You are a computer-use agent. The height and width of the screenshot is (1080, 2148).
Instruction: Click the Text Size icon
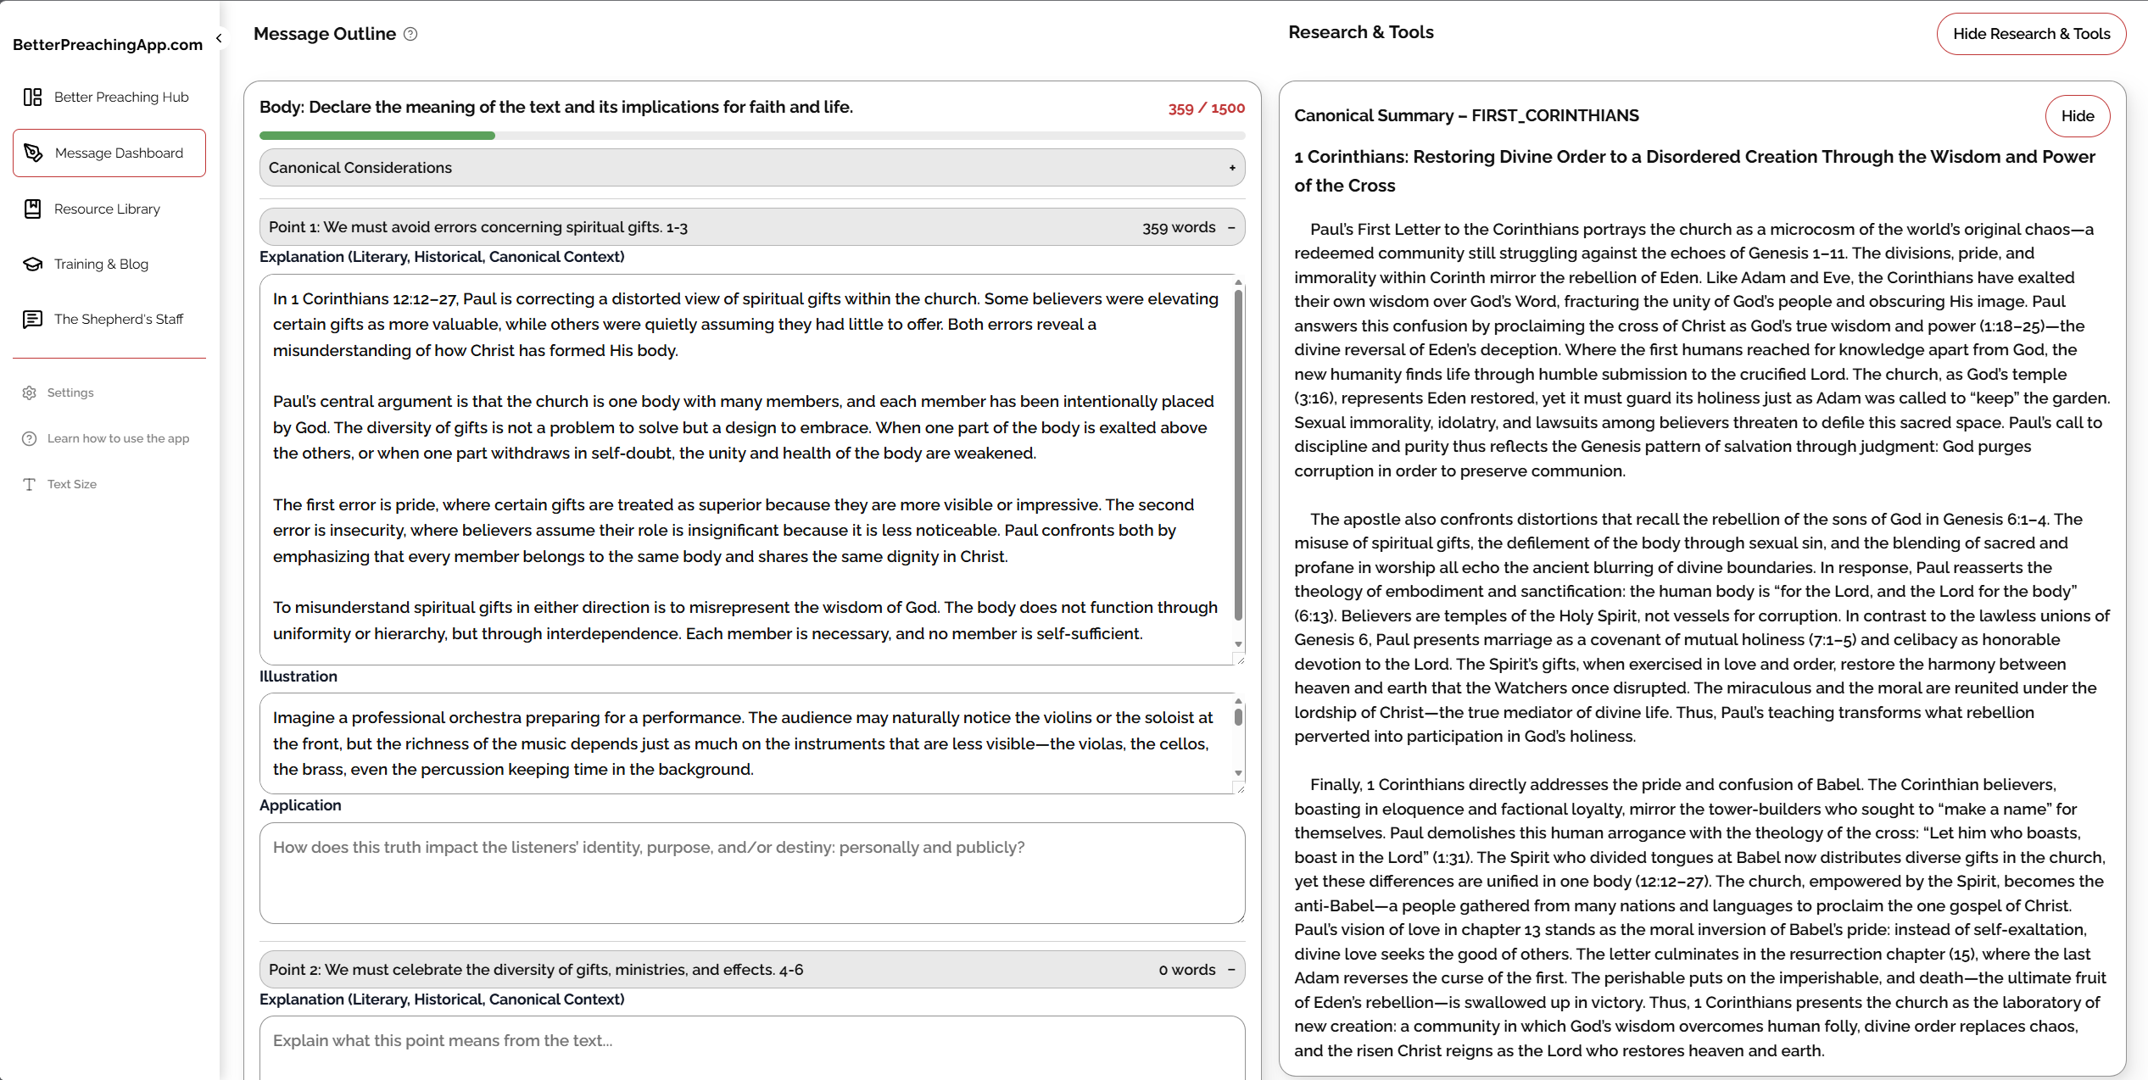coord(28,483)
